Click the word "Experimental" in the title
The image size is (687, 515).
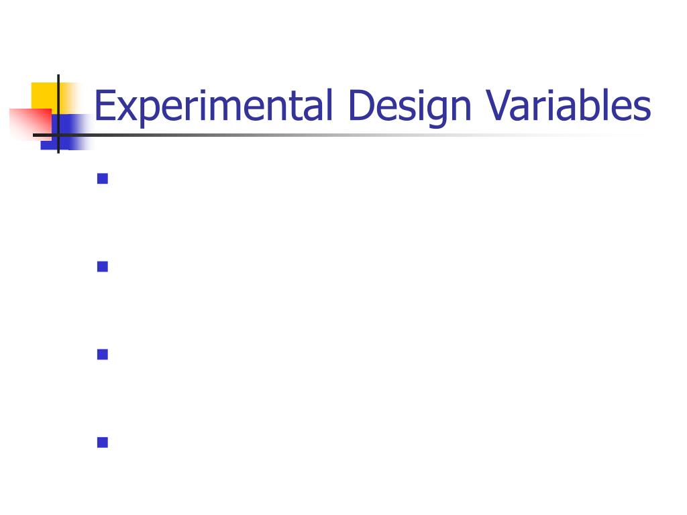213,106
